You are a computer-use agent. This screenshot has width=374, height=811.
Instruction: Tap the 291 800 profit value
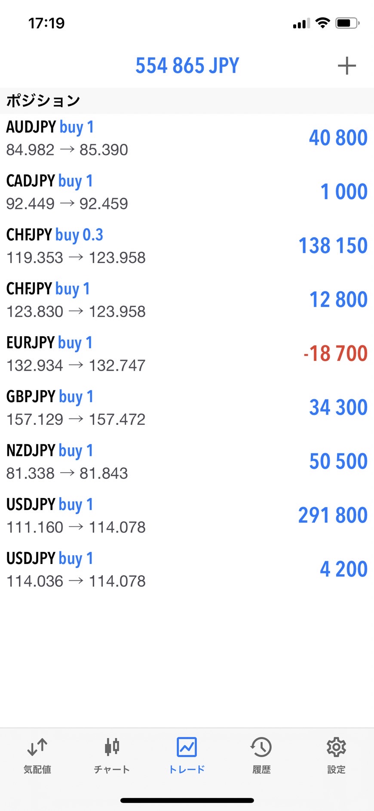click(x=333, y=515)
